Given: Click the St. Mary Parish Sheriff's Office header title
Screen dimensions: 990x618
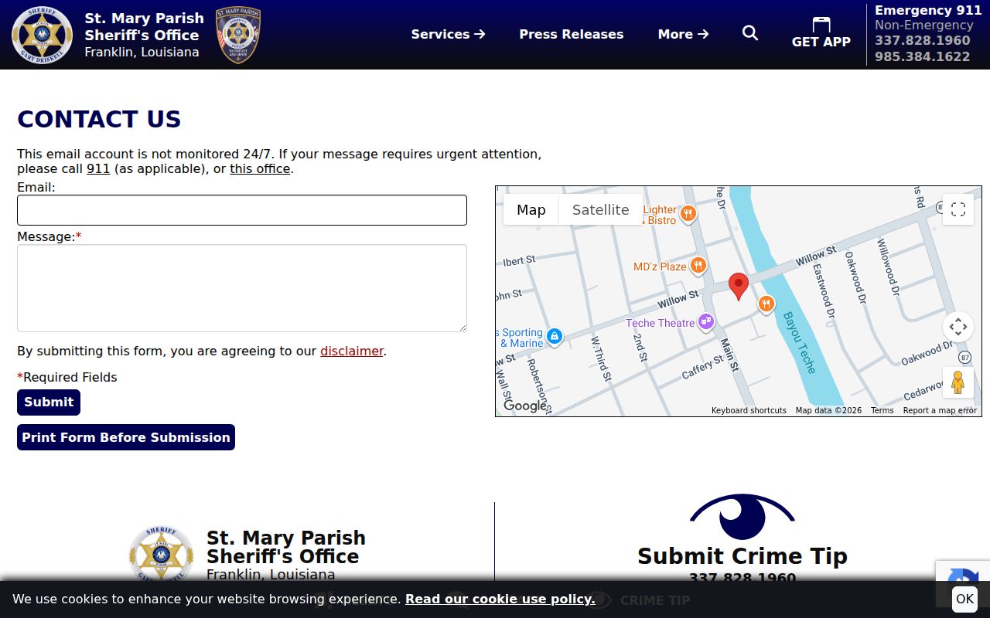Looking at the screenshot, I should (144, 26).
